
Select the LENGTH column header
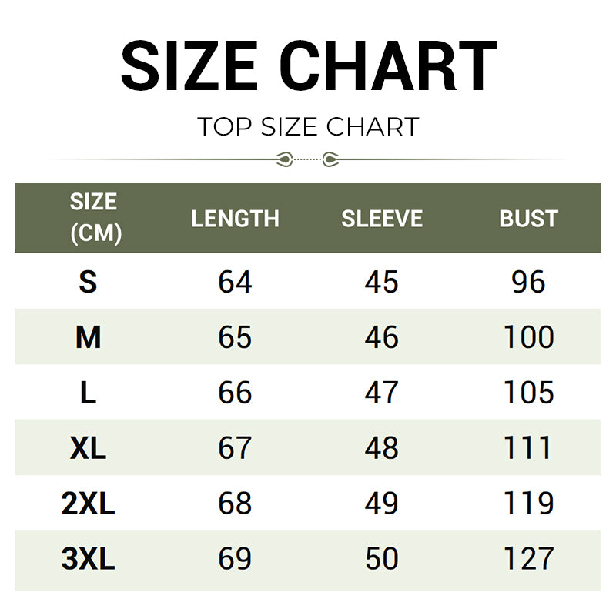click(x=235, y=219)
